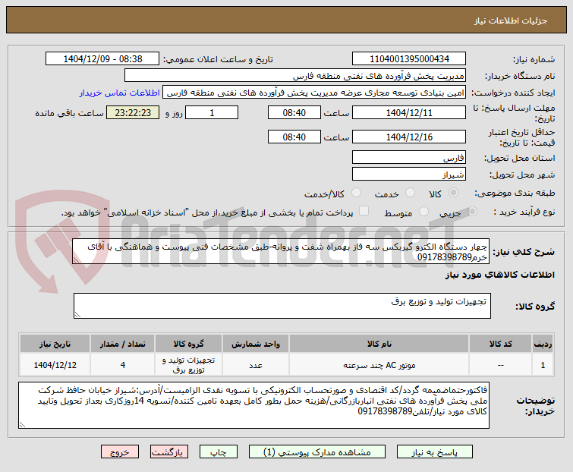Click the تاریخ و ساعت اعلان عمومی field
This screenshot has width=573, height=472.
click(102, 59)
